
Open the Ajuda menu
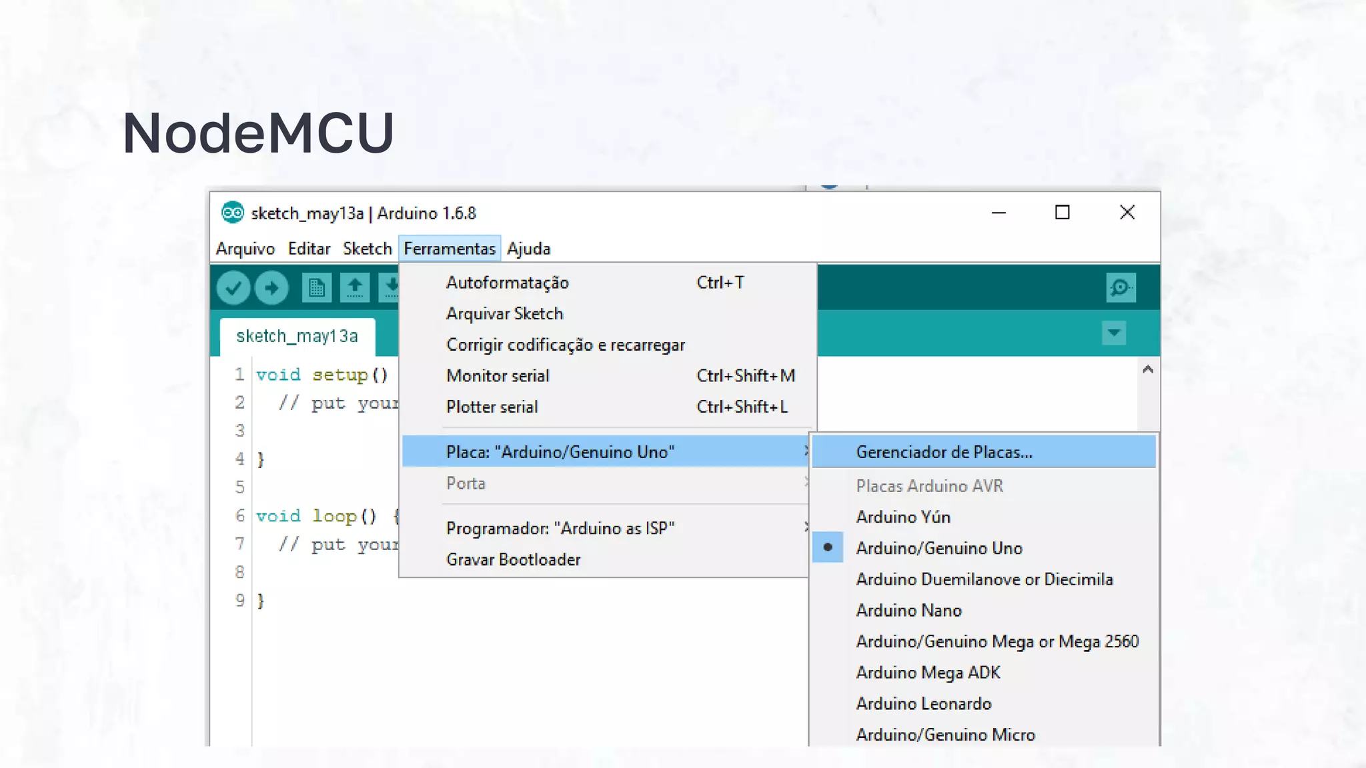pos(528,249)
